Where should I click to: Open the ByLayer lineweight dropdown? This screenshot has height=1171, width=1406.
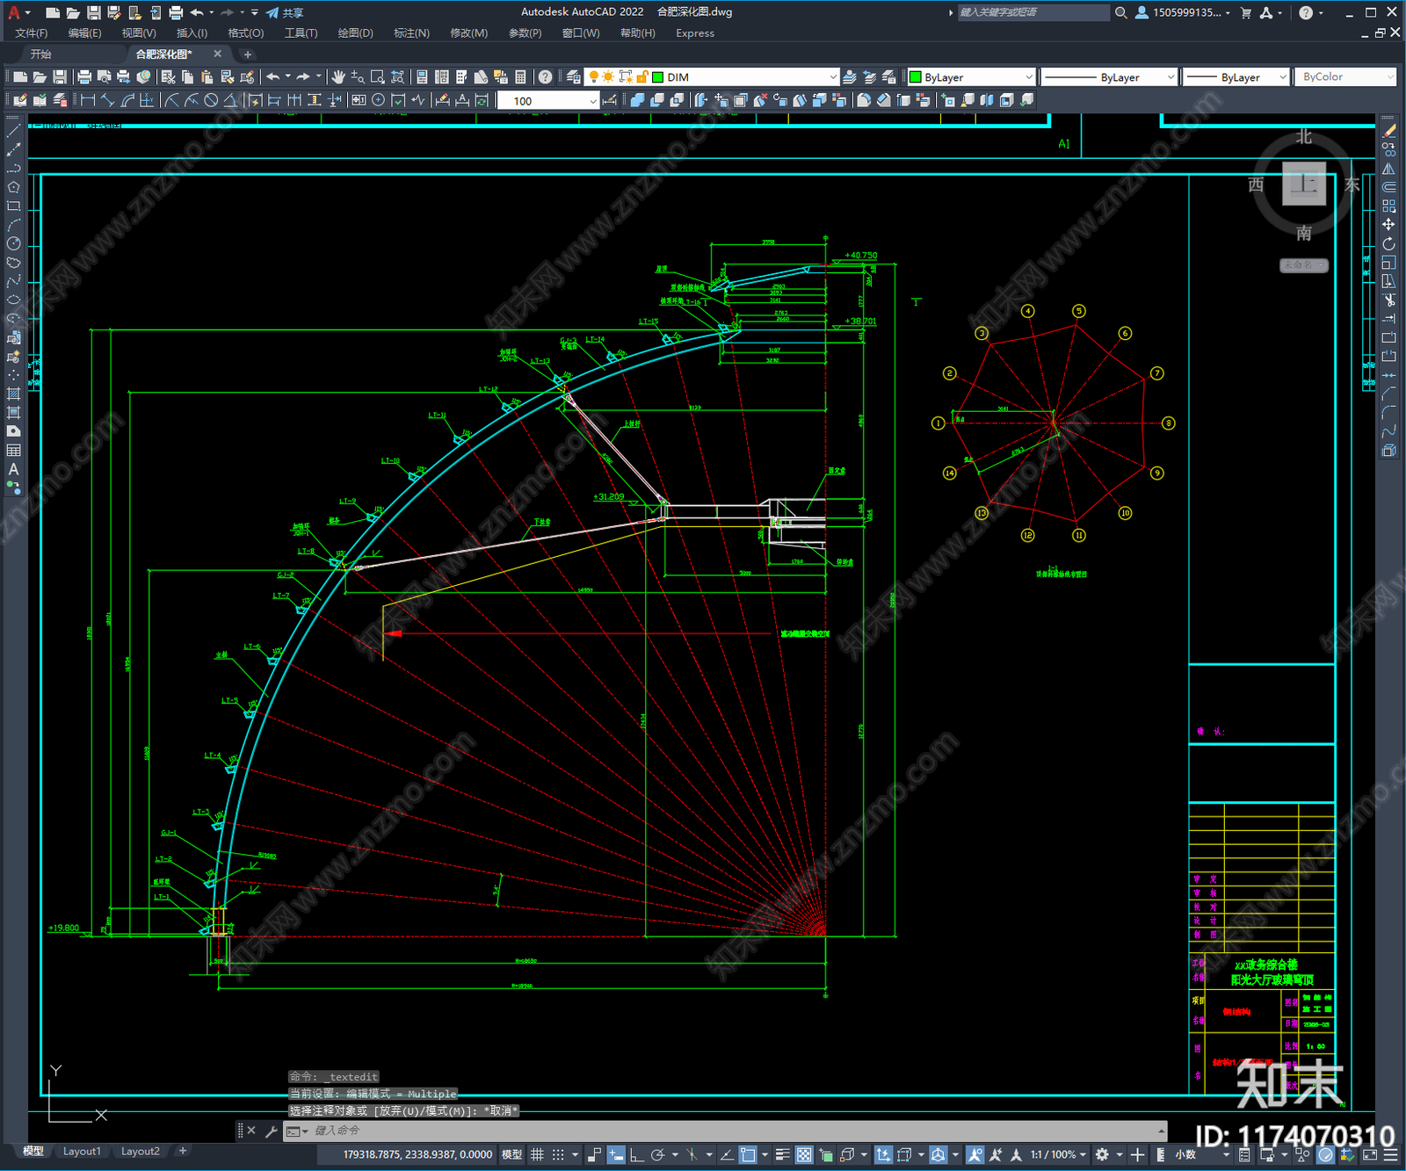point(1236,77)
